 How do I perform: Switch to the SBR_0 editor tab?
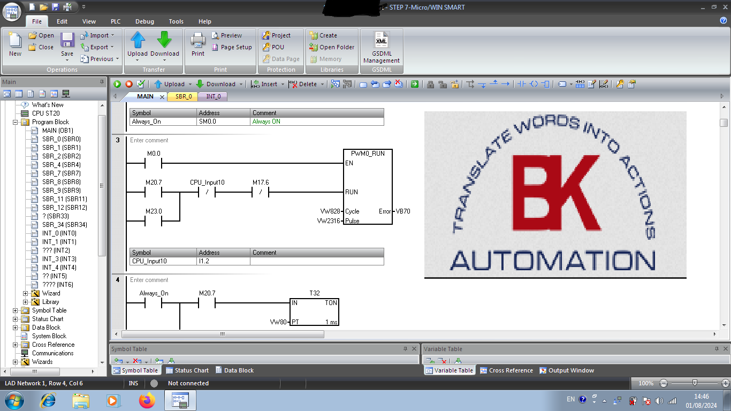pos(183,96)
